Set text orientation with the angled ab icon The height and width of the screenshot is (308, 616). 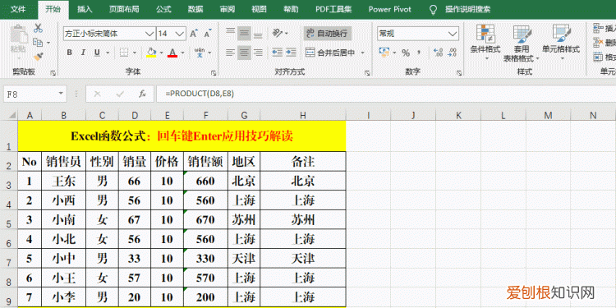pos(278,33)
